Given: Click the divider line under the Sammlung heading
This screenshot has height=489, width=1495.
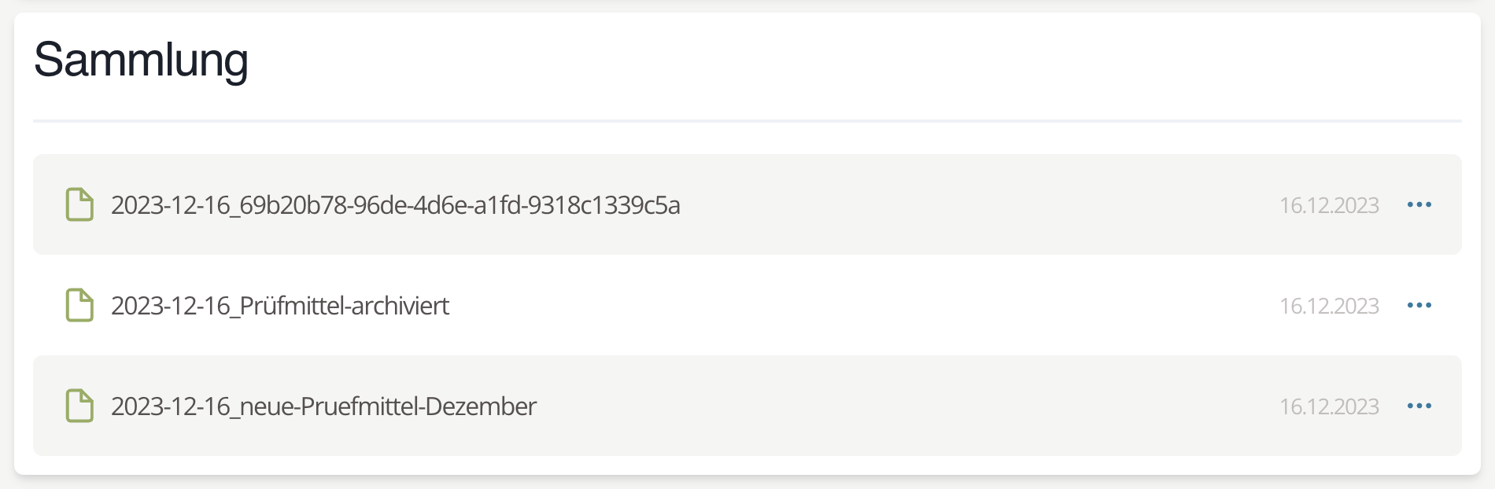Looking at the screenshot, I should point(747,121).
